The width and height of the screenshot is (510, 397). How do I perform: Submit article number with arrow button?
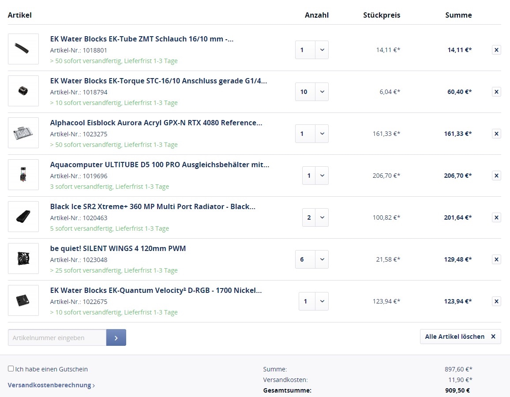point(116,338)
